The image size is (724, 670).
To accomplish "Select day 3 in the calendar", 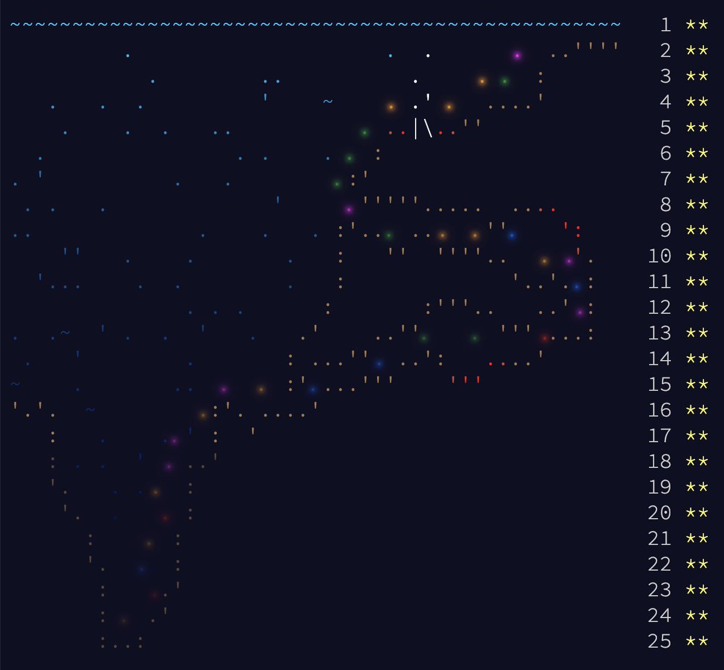I will click(x=665, y=77).
